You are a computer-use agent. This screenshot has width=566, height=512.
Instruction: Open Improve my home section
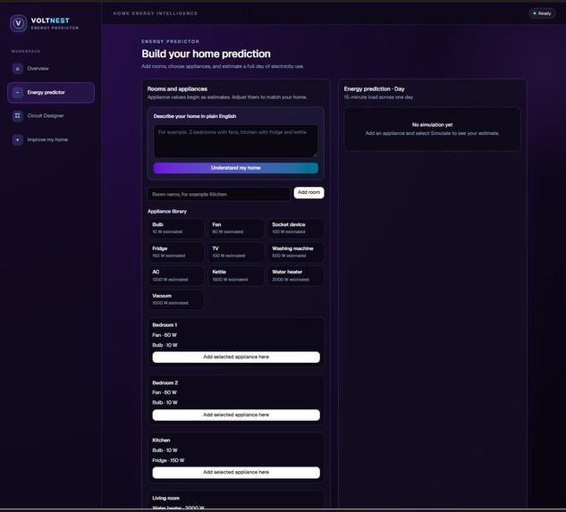click(51, 139)
